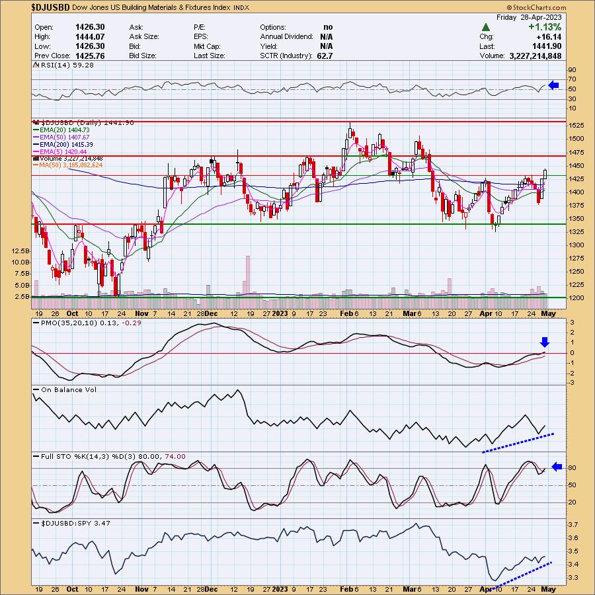
Task: Click the Open label in the quote table
Action: pyautogui.click(x=44, y=27)
